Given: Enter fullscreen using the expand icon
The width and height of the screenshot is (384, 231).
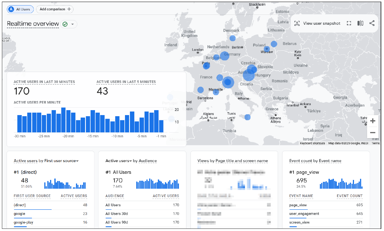Looking at the screenshot, I should pyautogui.click(x=349, y=23).
